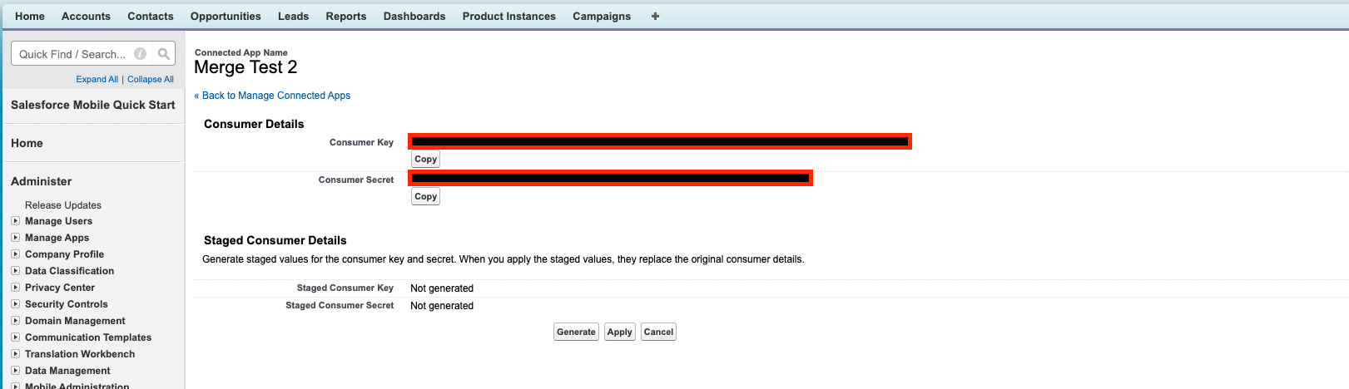Click the Cancel button
Viewport: 1349px width, 389px height.
pos(658,332)
